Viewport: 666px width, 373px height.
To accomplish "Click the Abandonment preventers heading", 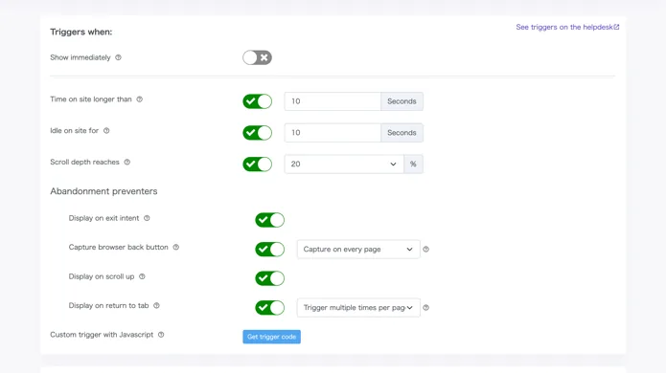I will coord(103,191).
